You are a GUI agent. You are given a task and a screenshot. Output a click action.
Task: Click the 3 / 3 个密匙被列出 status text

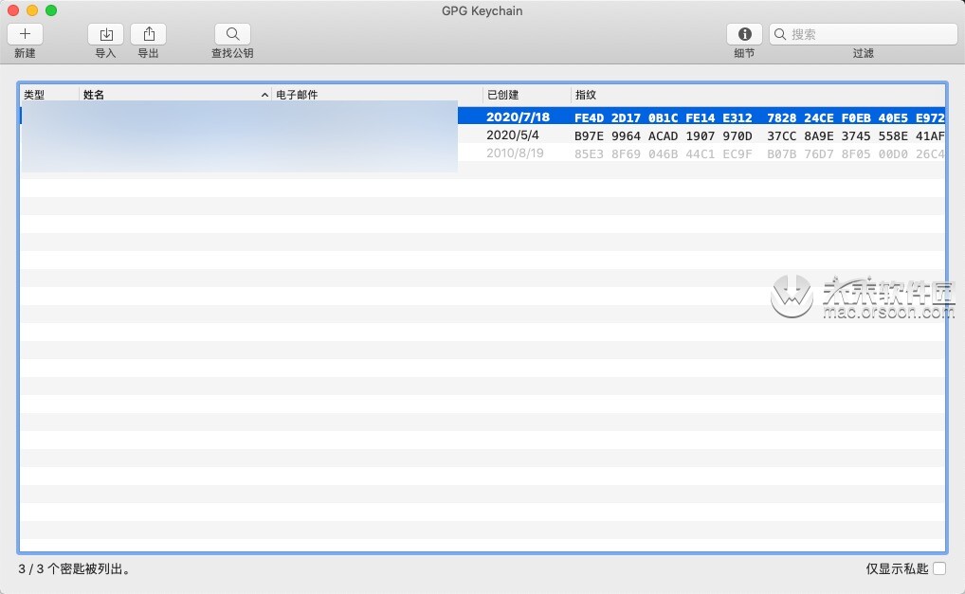[x=75, y=568]
